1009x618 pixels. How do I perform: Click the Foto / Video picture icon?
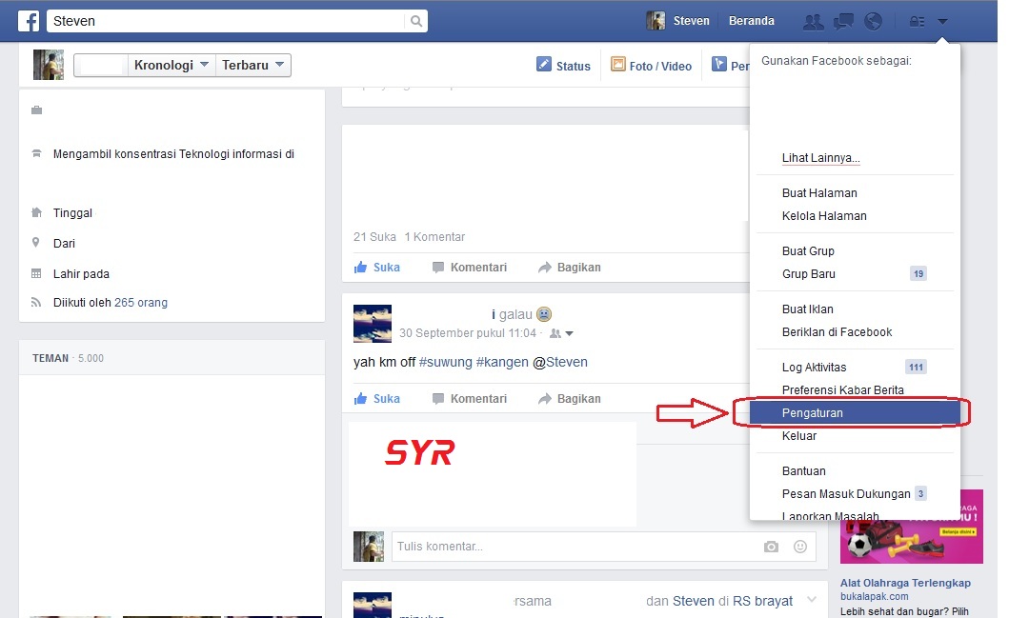tap(617, 65)
